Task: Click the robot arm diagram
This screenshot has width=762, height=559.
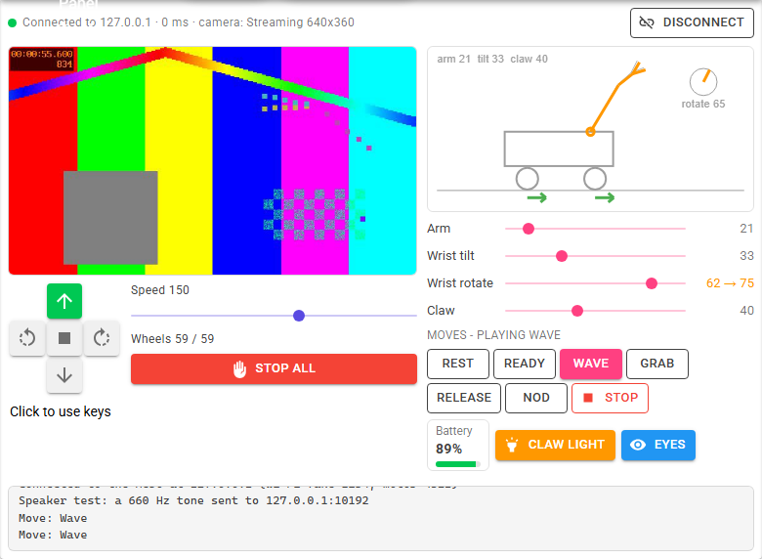Action: 590,129
